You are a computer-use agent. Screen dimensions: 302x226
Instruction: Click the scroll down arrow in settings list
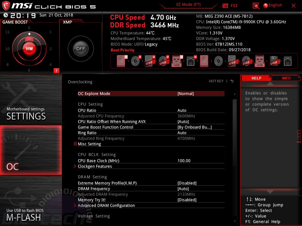tap(234, 221)
